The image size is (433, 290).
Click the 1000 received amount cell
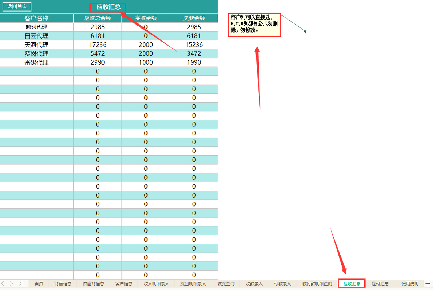pos(146,62)
